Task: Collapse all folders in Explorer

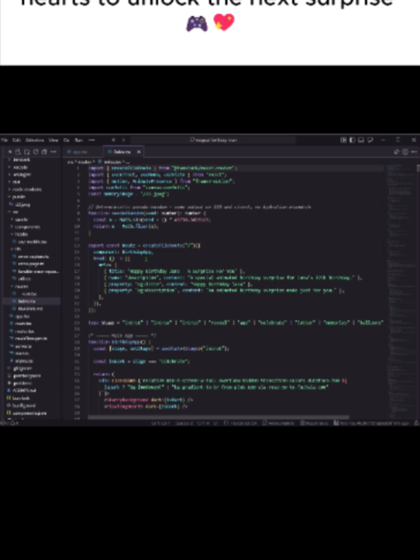Action: pos(44,152)
